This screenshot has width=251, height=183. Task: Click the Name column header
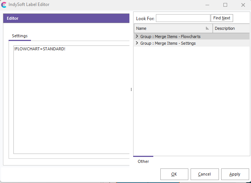(168, 28)
